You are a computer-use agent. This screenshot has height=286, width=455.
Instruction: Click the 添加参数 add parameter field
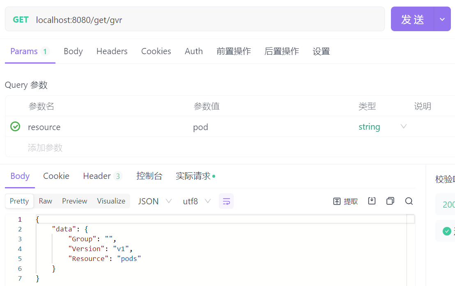coord(45,148)
